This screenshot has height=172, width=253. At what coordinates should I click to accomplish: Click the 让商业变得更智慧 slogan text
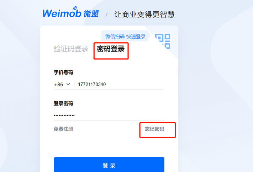[144, 15]
